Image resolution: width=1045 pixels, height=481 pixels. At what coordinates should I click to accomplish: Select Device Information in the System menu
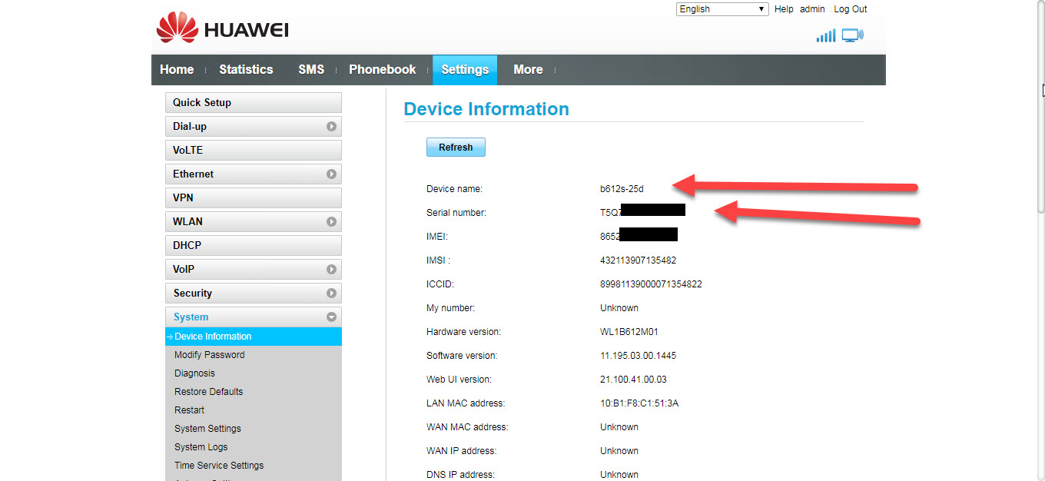coord(254,337)
